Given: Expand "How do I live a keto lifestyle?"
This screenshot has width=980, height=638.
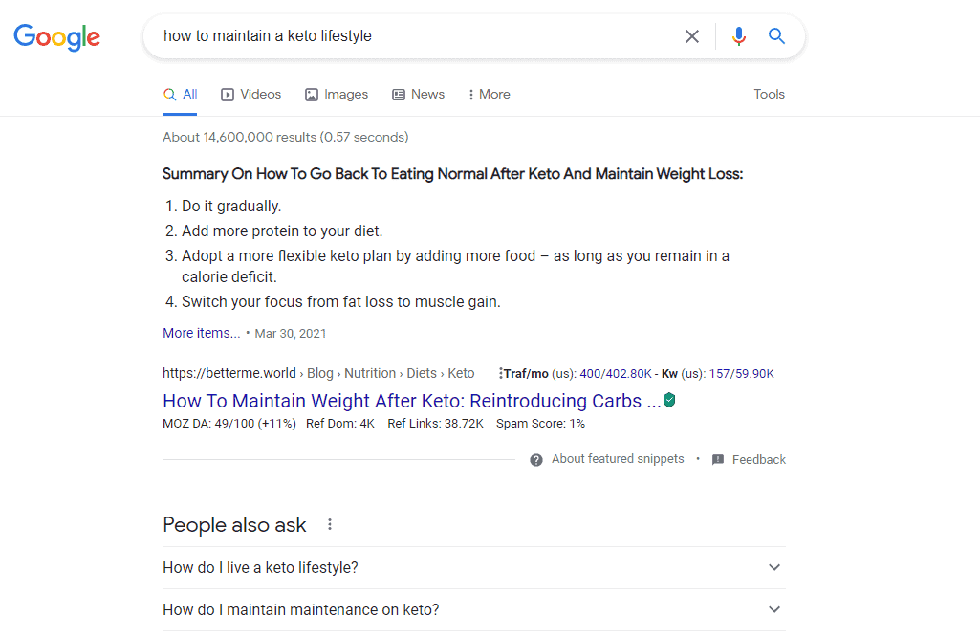Looking at the screenshot, I should 774,567.
